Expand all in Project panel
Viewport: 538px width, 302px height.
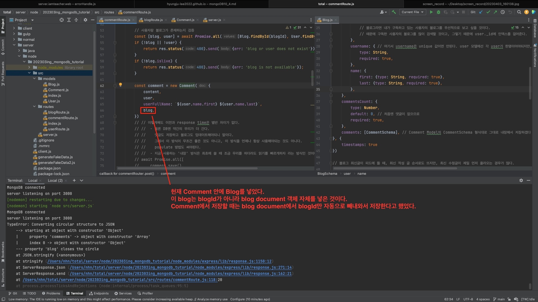69,20
